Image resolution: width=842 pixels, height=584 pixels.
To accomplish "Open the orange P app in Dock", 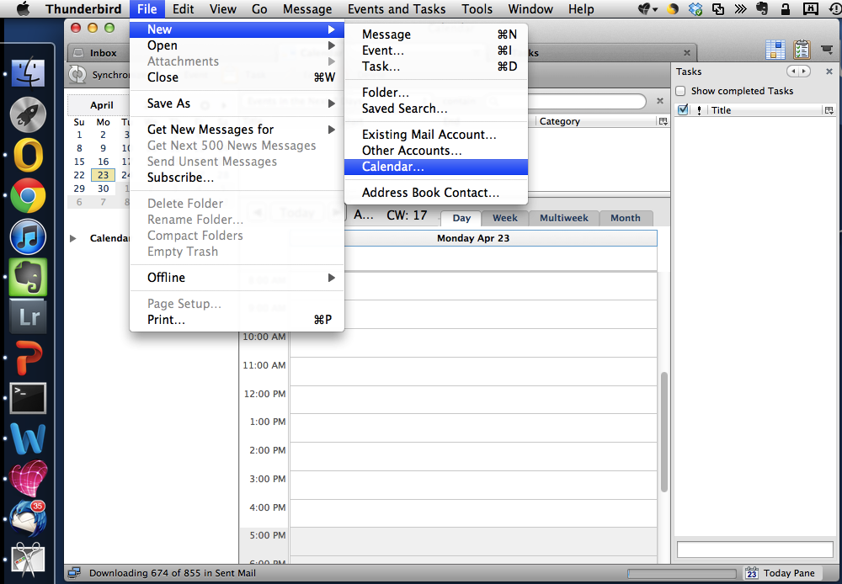I will (28, 358).
